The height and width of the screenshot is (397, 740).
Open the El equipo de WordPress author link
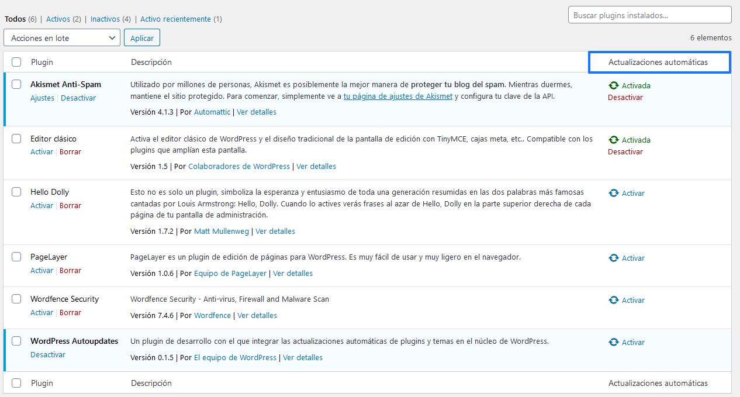(235, 357)
